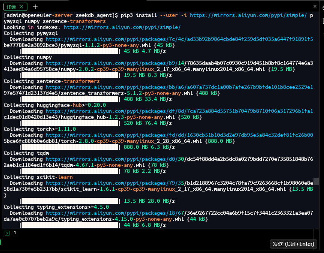Open a new terminal tab with plus

[35, 7]
